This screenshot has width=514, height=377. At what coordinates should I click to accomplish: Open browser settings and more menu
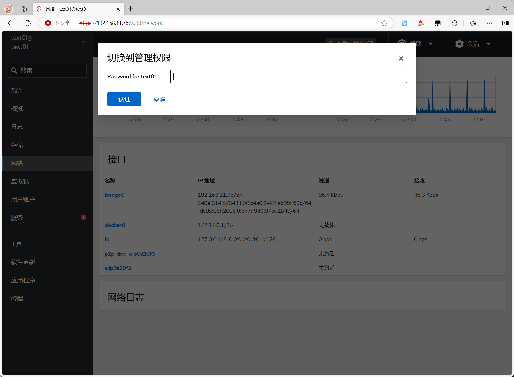pos(489,23)
